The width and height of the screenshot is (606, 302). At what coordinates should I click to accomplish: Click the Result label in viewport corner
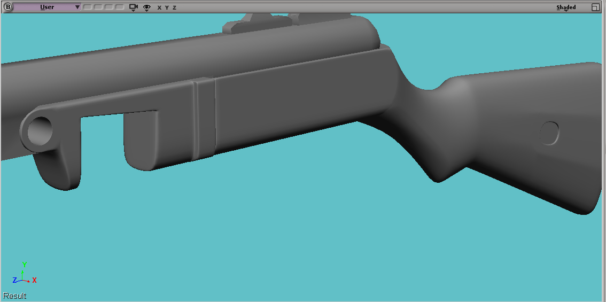click(x=14, y=296)
